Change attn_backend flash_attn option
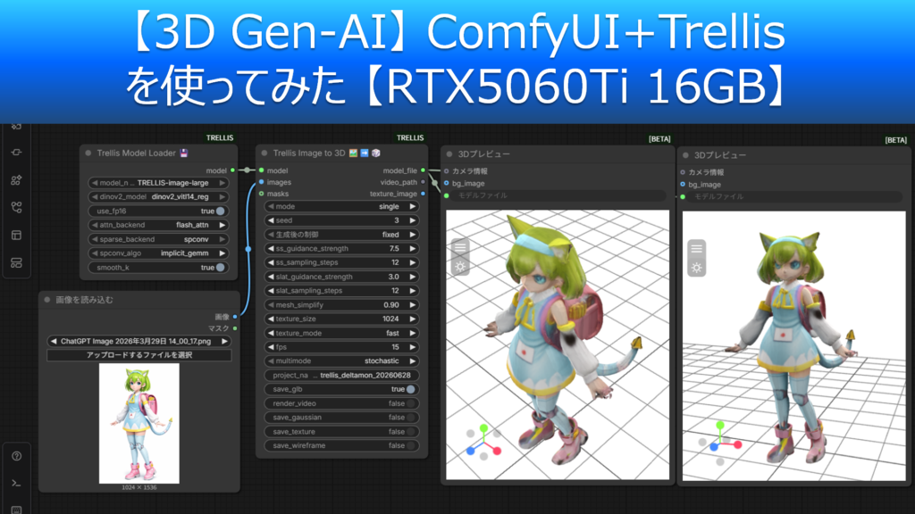The image size is (915, 514). pos(158,225)
